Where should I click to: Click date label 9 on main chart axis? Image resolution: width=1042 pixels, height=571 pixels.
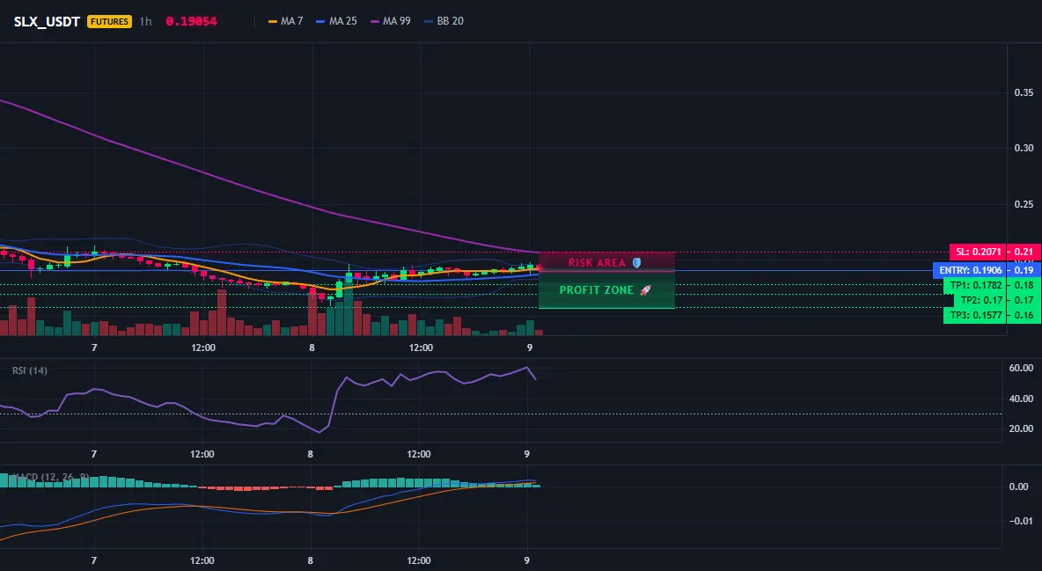pyautogui.click(x=529, y=348)
